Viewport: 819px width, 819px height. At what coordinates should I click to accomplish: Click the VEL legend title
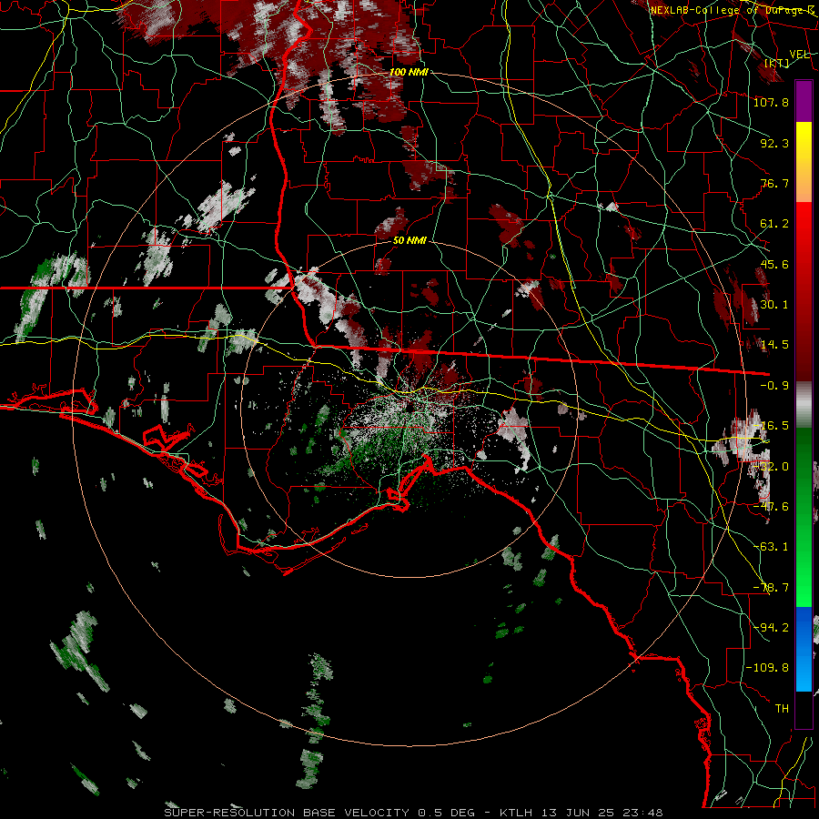point(799,54)
